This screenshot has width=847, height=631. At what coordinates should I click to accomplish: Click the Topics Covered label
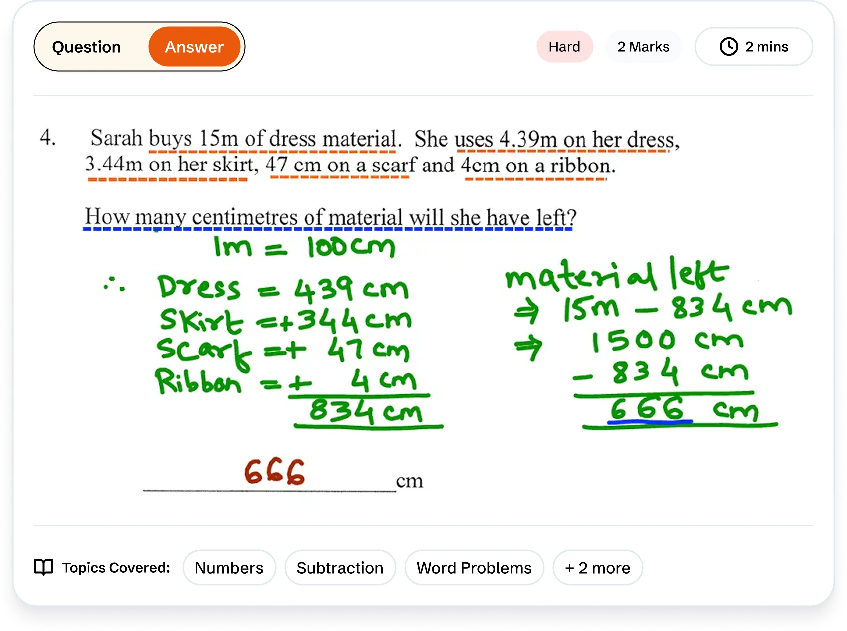pos(116,568)
